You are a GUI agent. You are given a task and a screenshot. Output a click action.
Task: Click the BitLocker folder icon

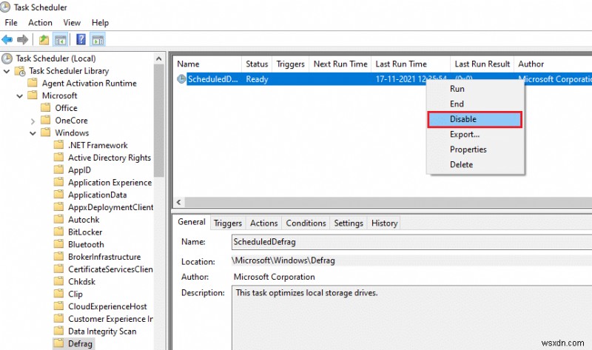(58, 232)
